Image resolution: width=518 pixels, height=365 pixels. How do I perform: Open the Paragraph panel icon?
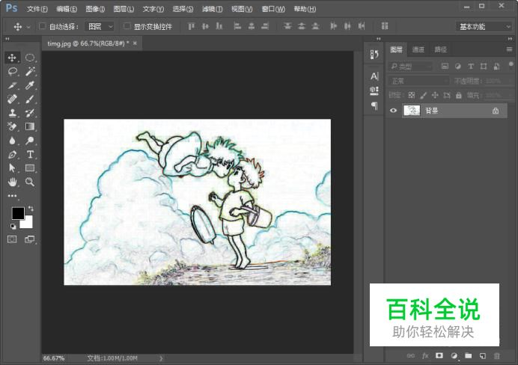(x=374, y=106)
